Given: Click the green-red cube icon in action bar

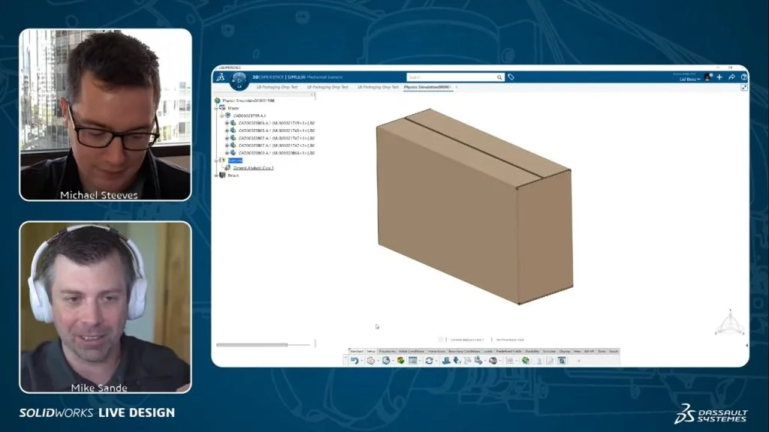Looking at the screenshot, I should click(401, 361).
